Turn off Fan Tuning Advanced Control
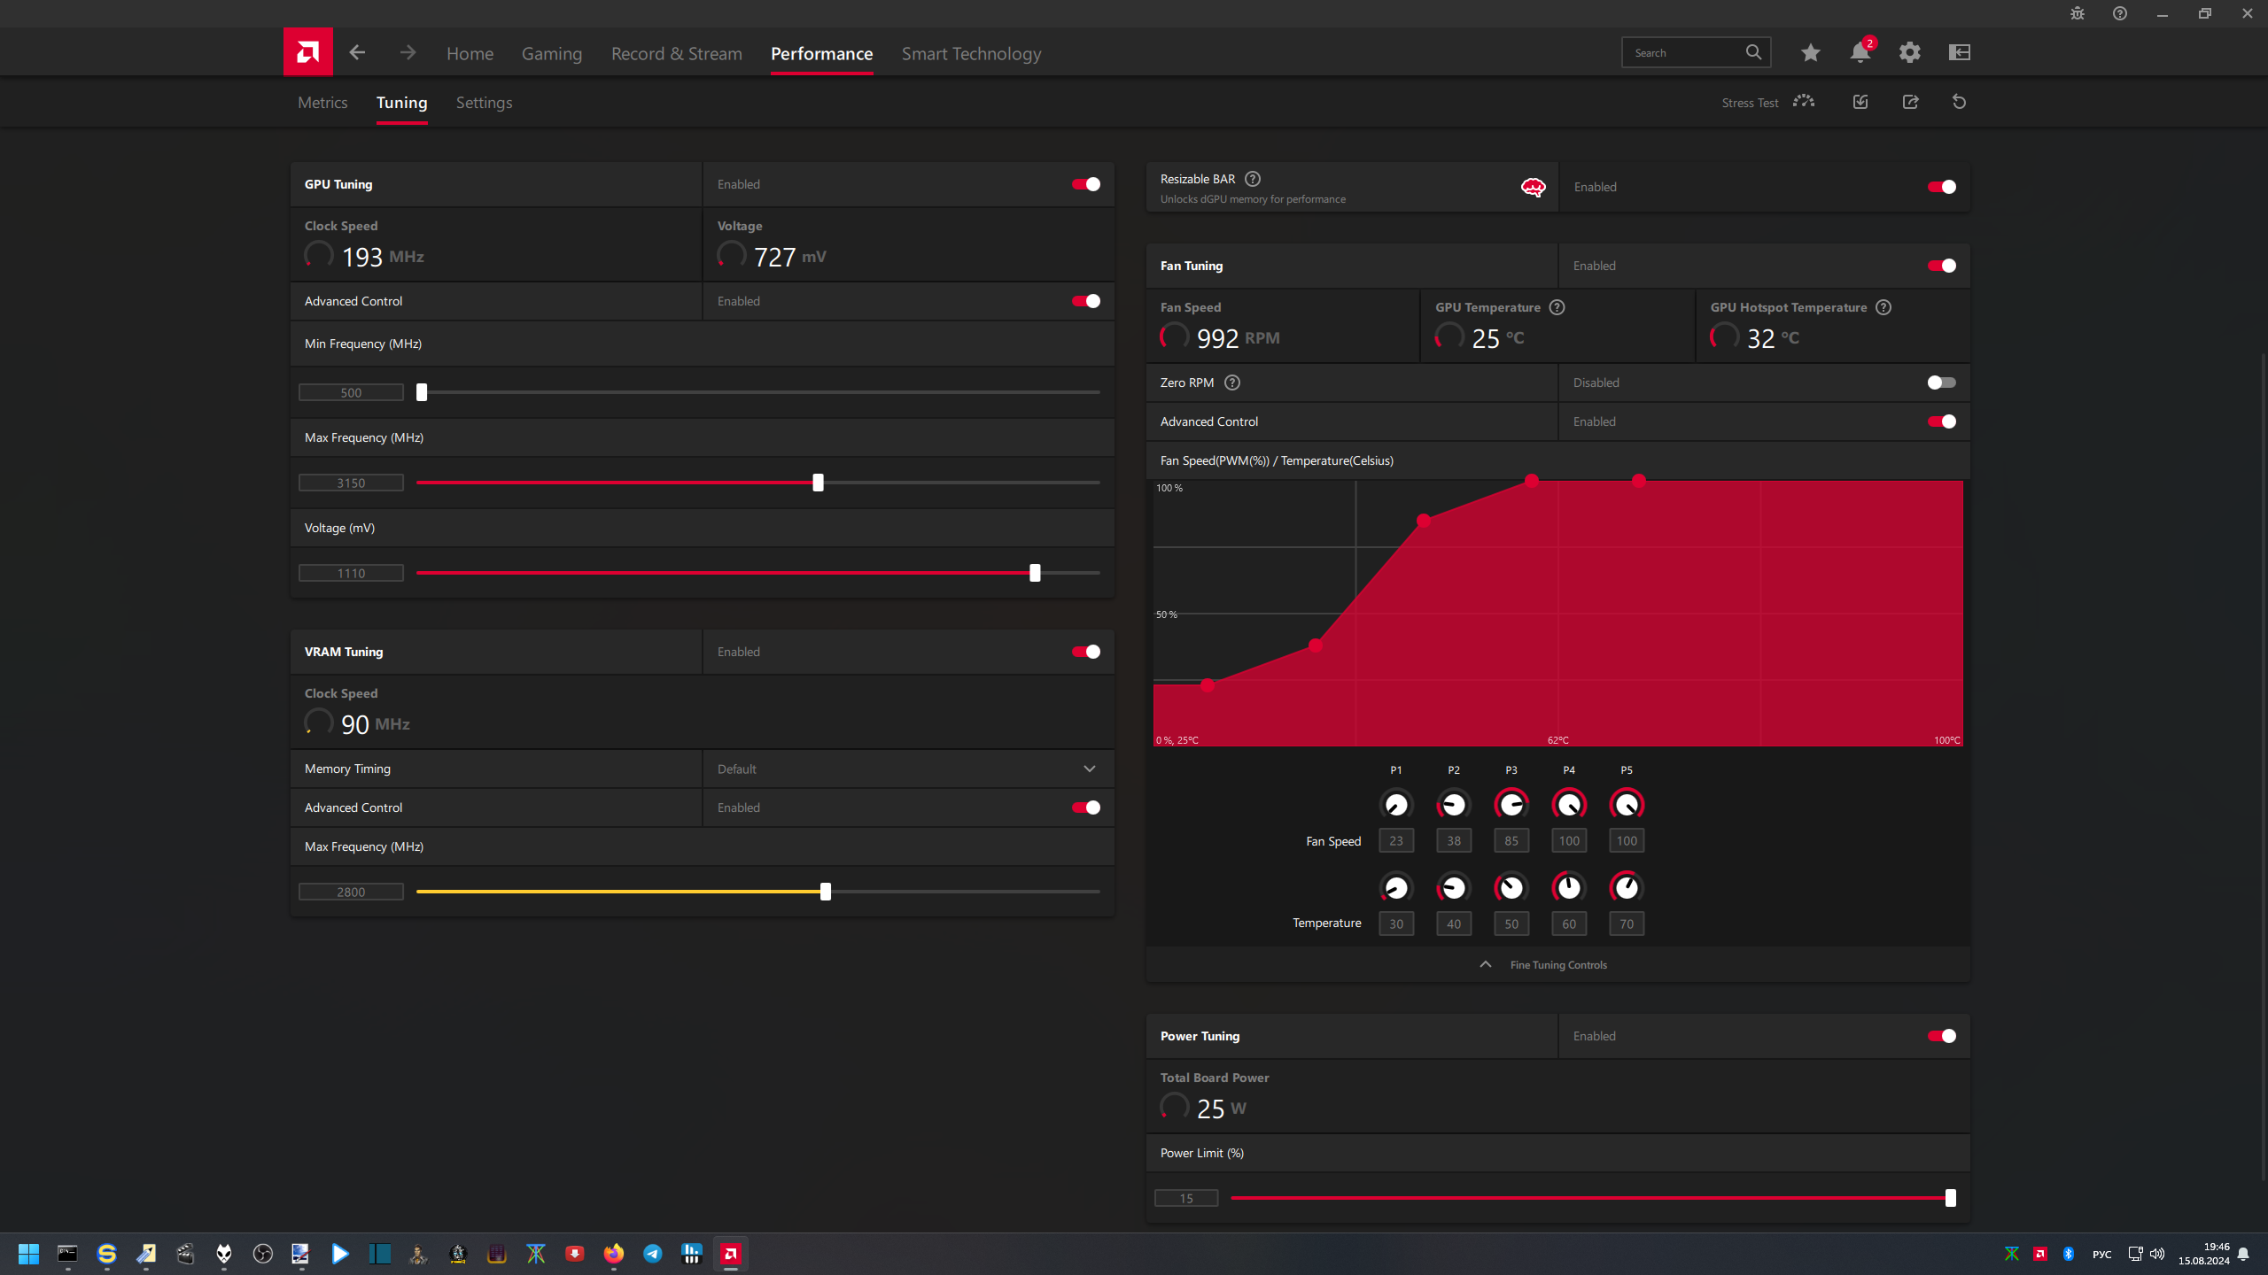Image resolution: width=2268 pixels, height=1275 pixels. pos(1941,421)
